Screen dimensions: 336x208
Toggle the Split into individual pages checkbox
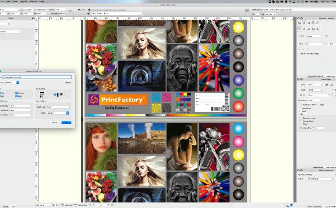[299, 54]
